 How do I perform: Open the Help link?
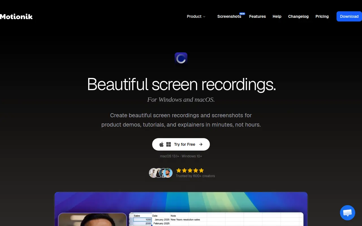pyautogui.click(x=277, y=16)
